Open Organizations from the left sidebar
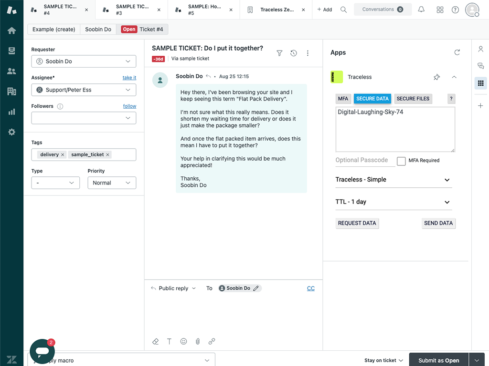Screen dimensions: 489x366 [x=11, y=91]
